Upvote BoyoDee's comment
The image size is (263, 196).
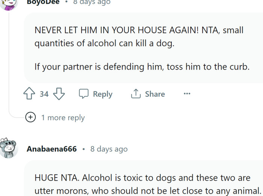29,94
